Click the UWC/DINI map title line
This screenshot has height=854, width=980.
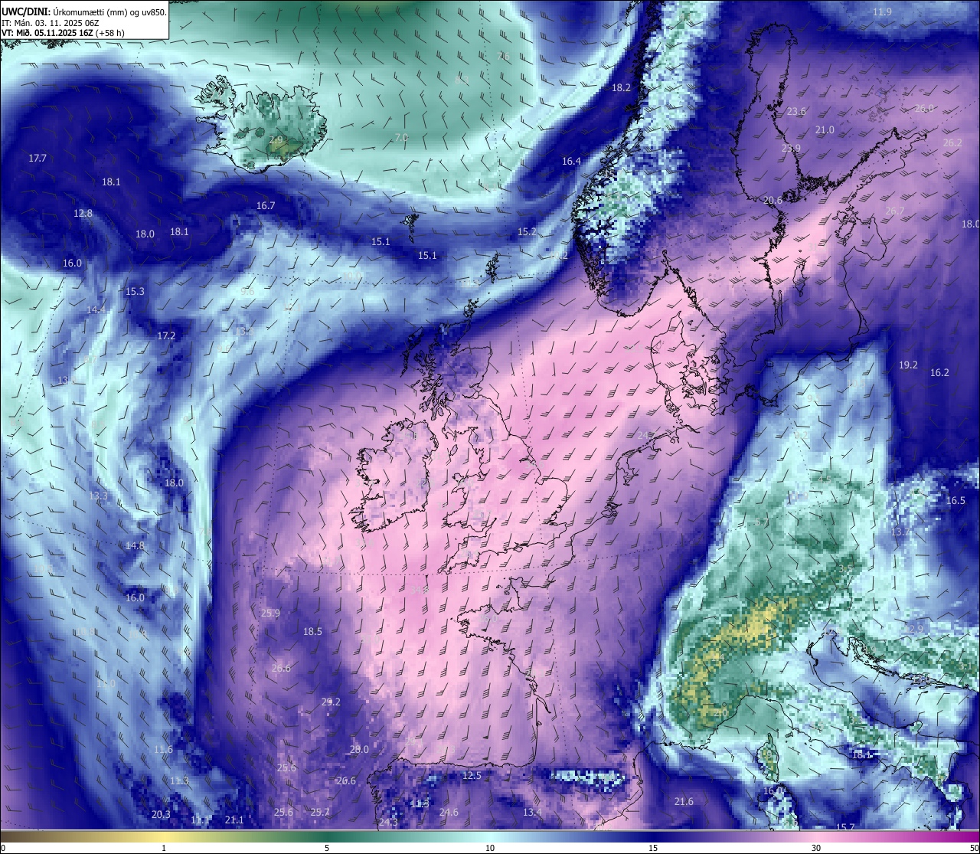point(84,11)
